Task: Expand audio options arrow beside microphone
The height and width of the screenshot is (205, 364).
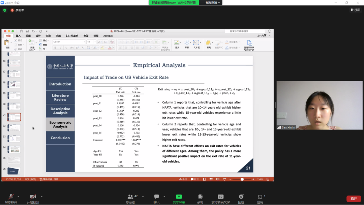Action: click(18, 196)
